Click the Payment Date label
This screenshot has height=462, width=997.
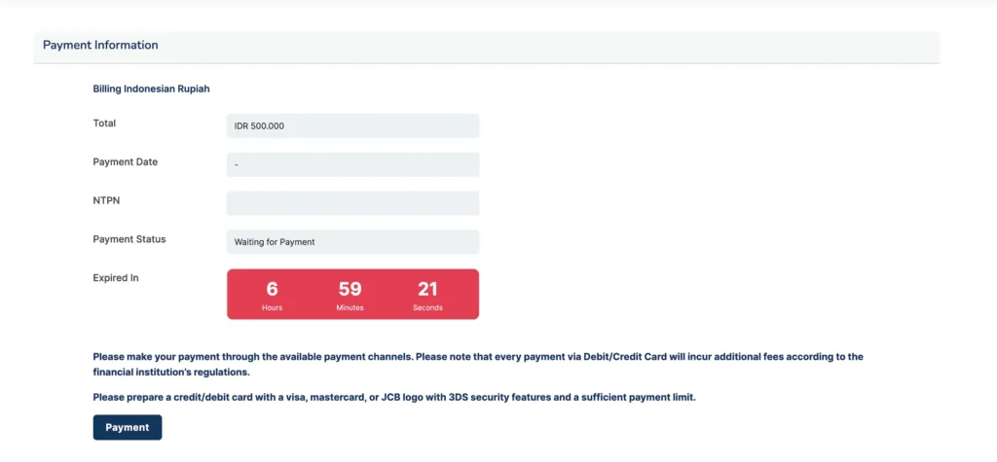pos(125,161)
